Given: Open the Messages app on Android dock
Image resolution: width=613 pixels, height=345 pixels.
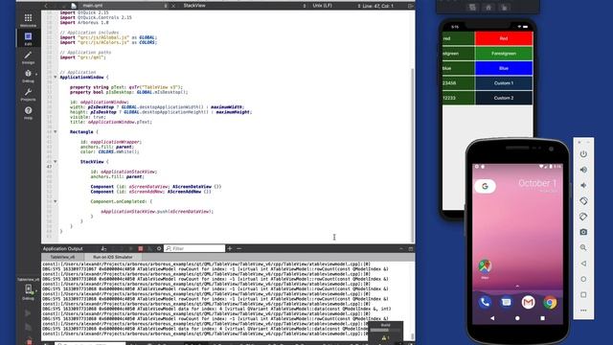Looking at the screenshot, I should coord(507,303).
